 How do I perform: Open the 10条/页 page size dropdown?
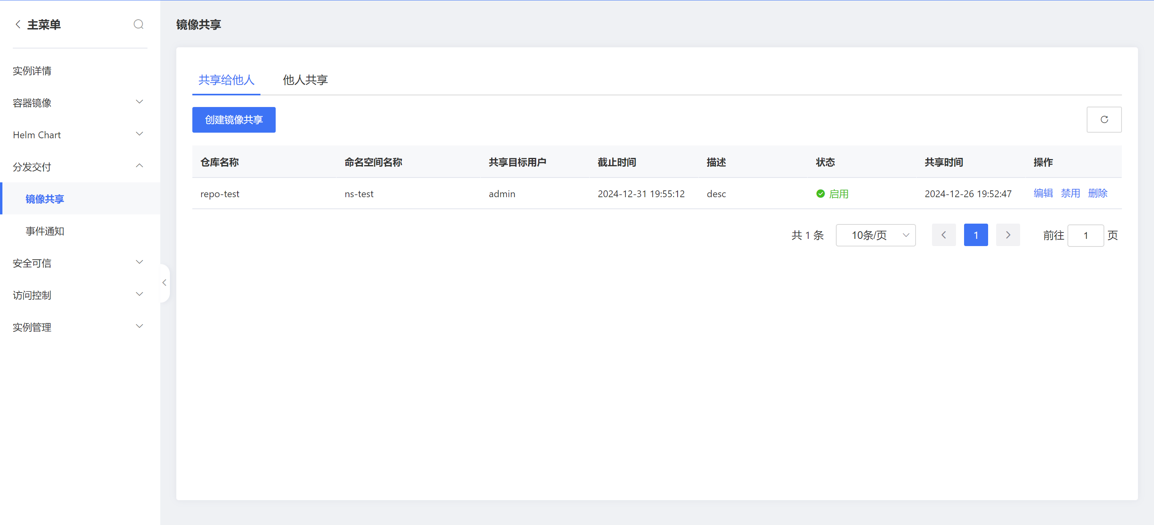click(x=876, y=235)
